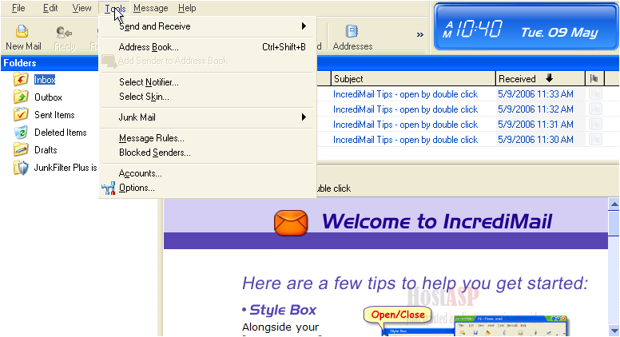Click the orange envelope IncrediMail logo
Screen dimensions: 620x337
pos(291,223)
